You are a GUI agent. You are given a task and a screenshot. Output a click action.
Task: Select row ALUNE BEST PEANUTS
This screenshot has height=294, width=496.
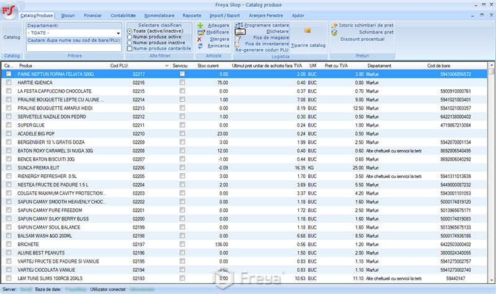[244, 253]
